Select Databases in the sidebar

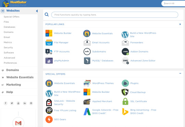point(10,27)
